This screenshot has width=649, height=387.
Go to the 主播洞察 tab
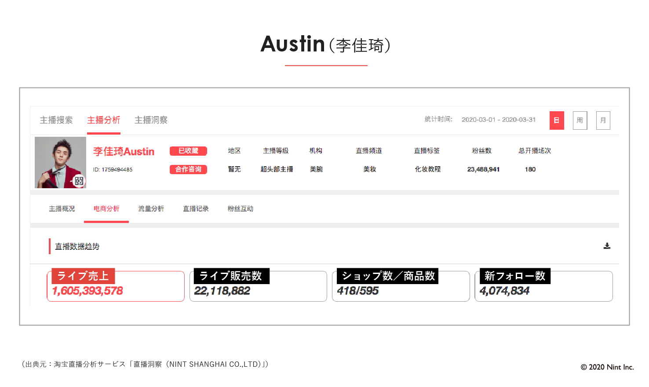click(x=151, y=120)
